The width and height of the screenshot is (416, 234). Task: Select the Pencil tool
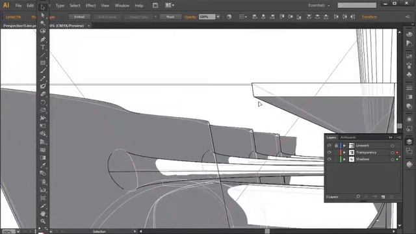(x=43, y=79)
